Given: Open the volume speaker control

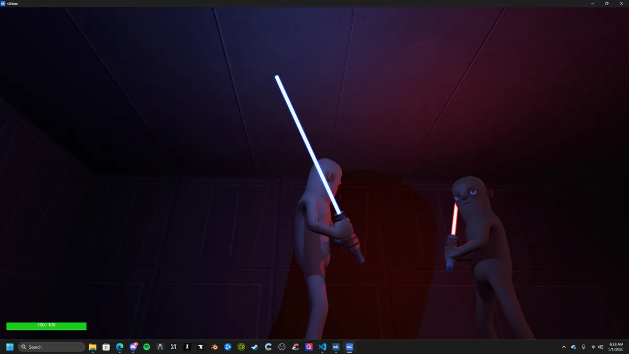Looking at the screenshot, I should [x=600, y=347].
